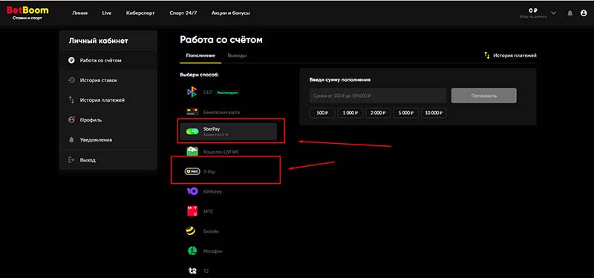Click Выход to log out
The width and height of the screenshot is (594, 278).
click(108, 160)
